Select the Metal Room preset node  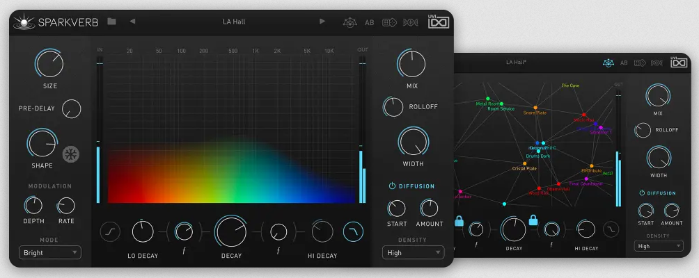coord(487,99)
